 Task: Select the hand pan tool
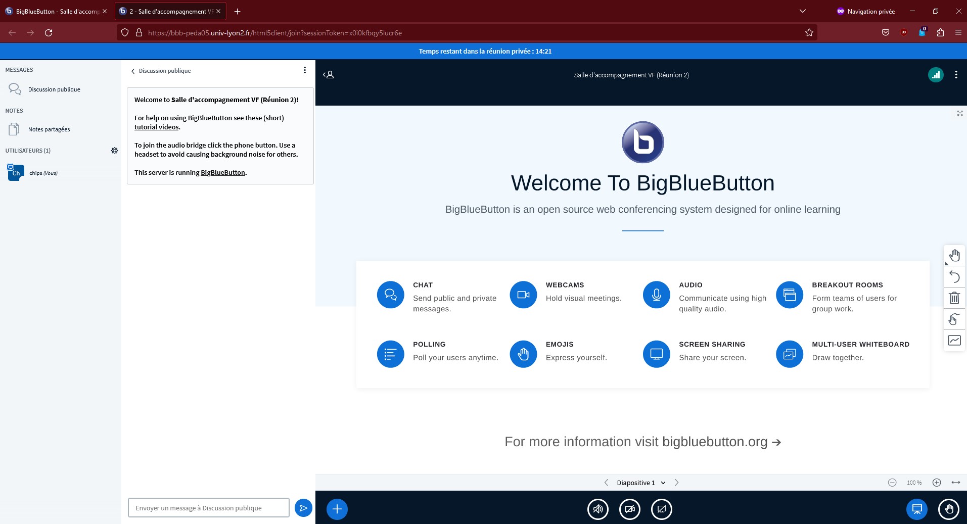(x=954, y=255)
